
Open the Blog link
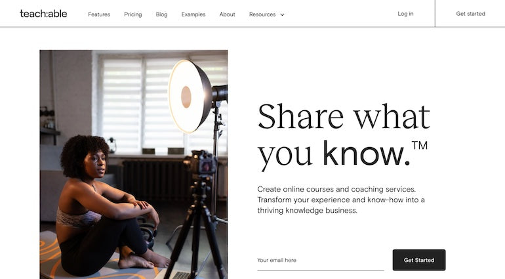coord(161,14)
